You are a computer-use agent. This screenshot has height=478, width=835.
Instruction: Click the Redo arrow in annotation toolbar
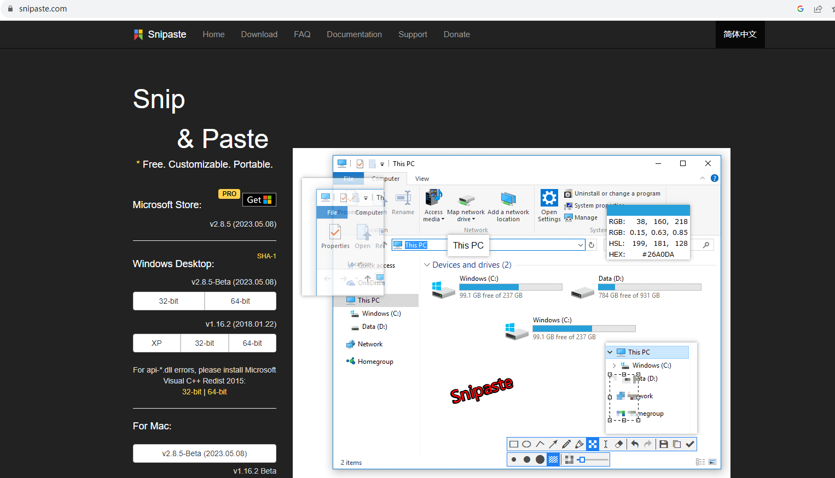(x=648, y=444)
